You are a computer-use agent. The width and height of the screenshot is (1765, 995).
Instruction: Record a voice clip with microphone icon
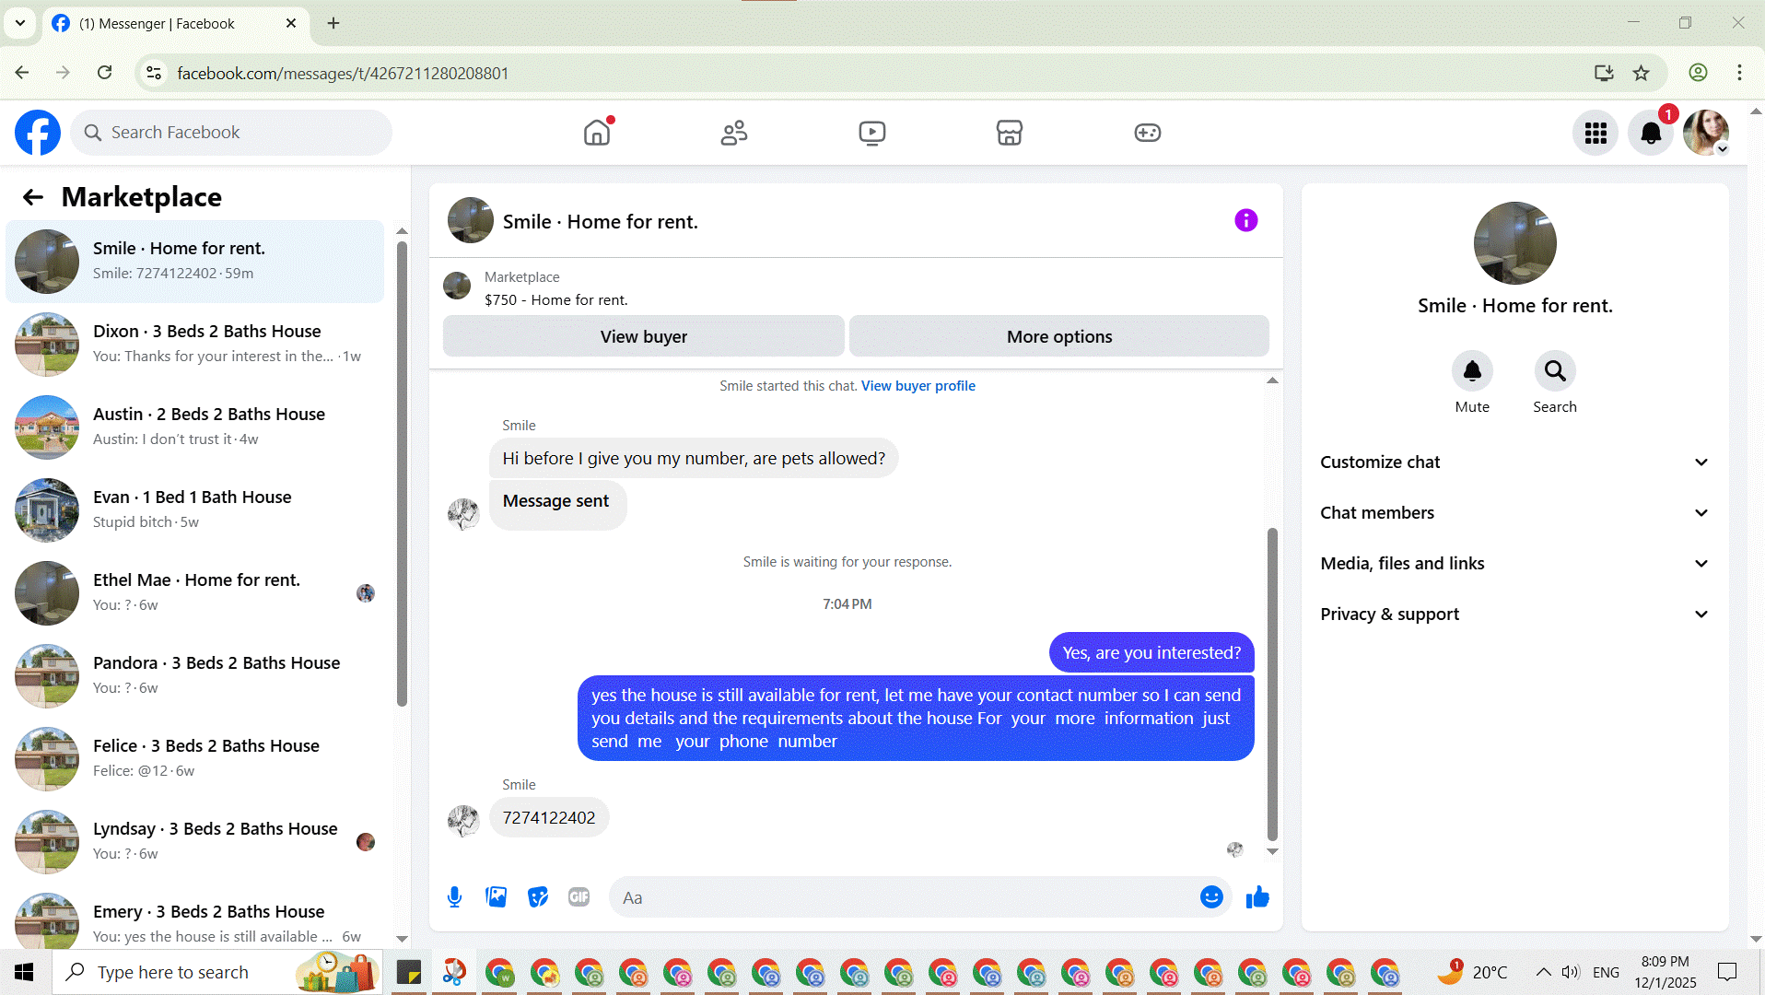454,897
